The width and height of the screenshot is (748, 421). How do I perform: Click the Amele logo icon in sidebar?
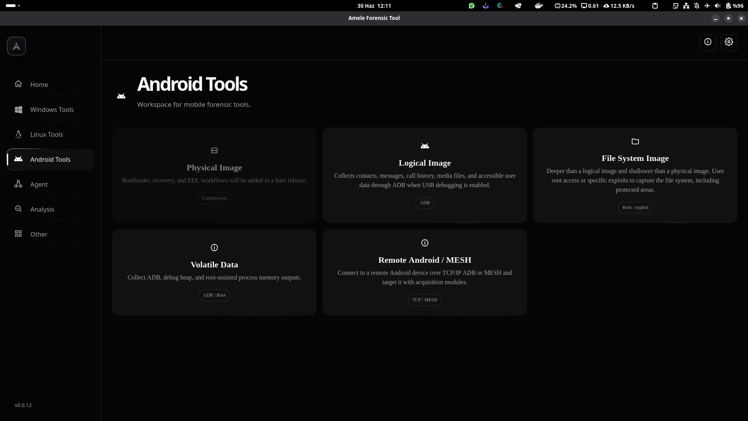point(16,46)
